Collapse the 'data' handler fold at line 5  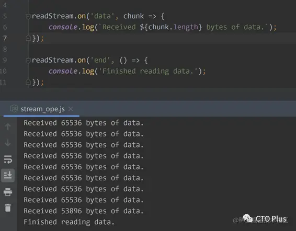(x=28, y=16)
